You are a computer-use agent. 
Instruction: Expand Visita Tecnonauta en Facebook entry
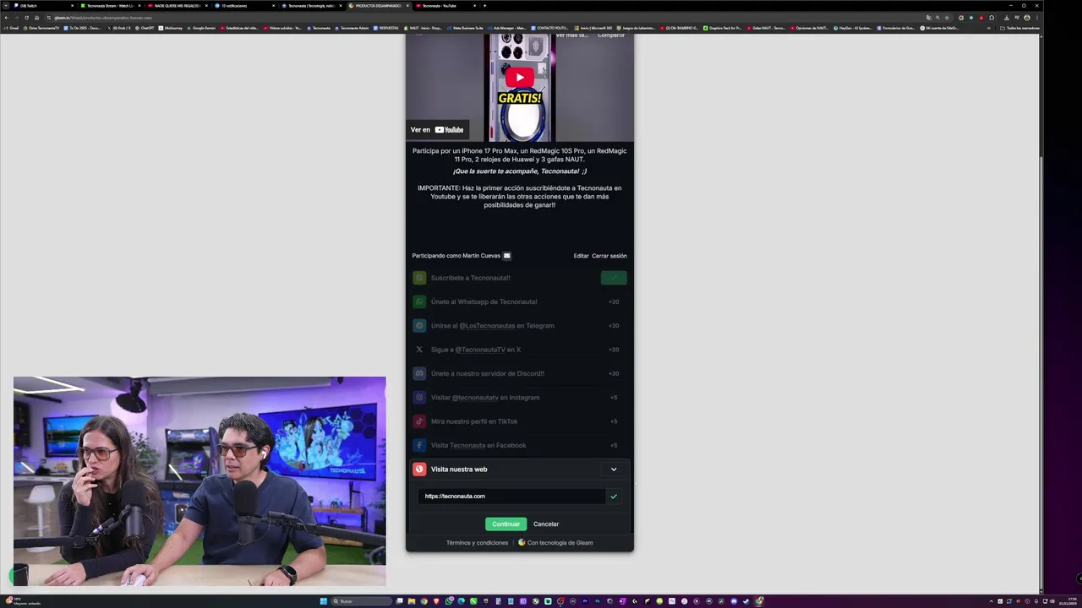(520, 445)
